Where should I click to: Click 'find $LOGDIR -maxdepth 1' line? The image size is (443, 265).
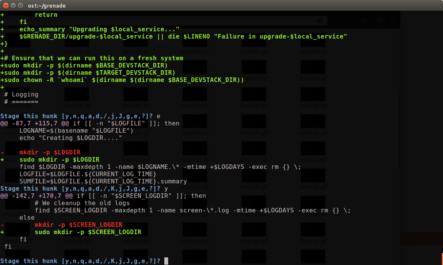160,167
